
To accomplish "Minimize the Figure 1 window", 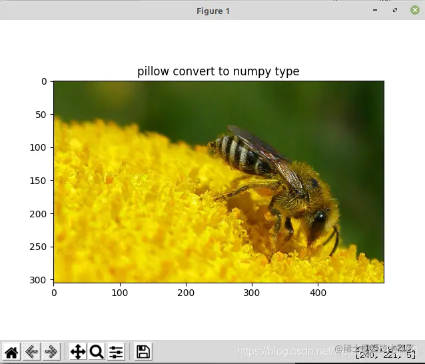I will pyautogui.click(x=375, y=10).
